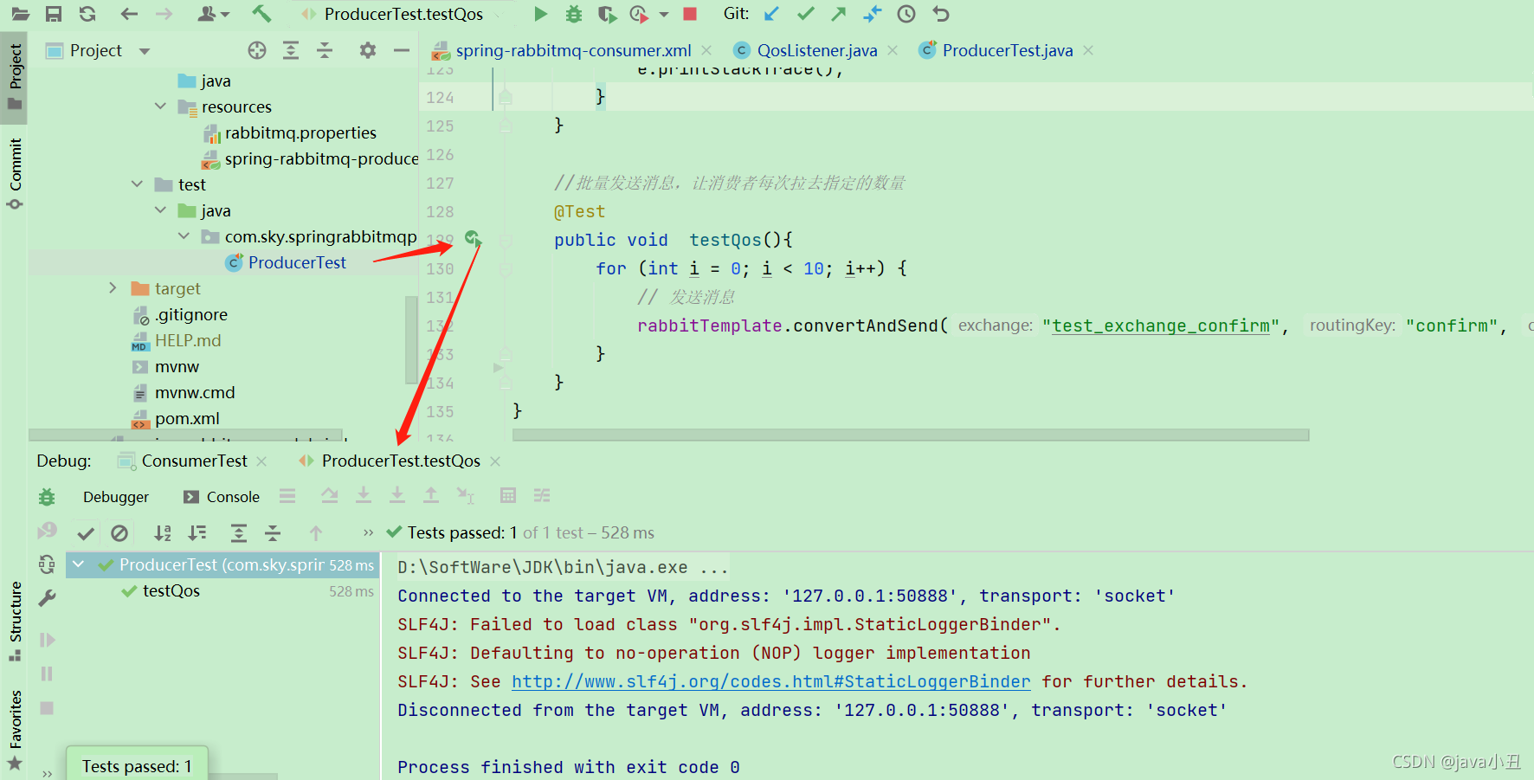Viewport: 1534px width, 780px height.
Task: Switch to QosListener.java editor tab
Action: (816, 50)
